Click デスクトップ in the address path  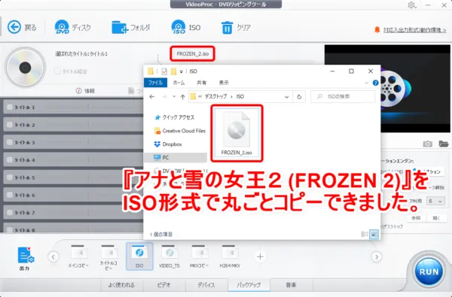pyautogui.click(x=215, y=97)
